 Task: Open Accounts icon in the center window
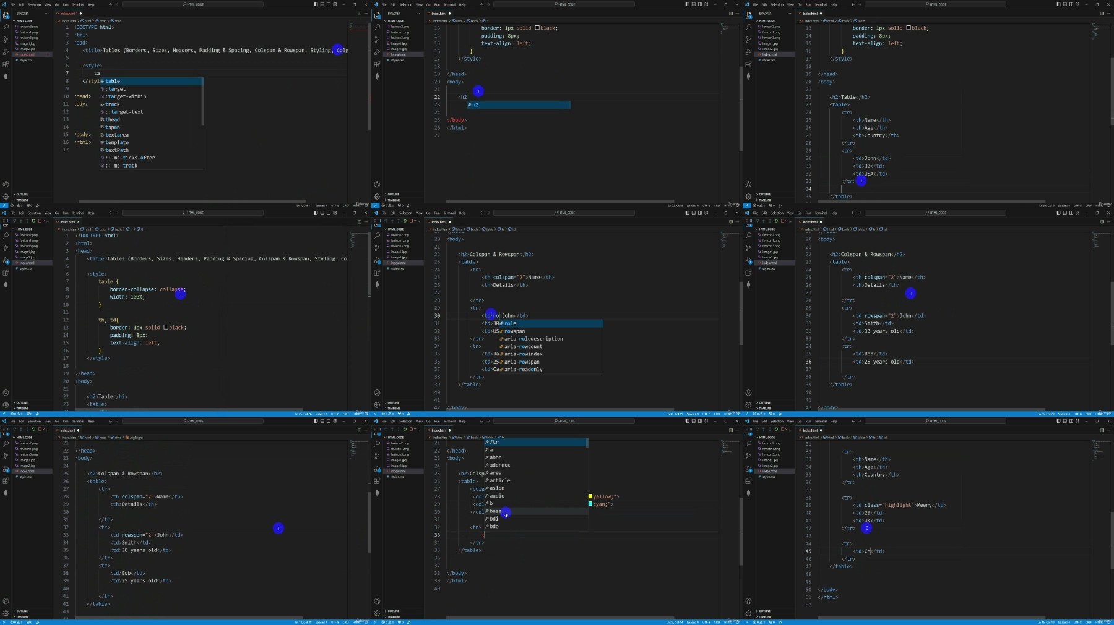click(378, 393)
